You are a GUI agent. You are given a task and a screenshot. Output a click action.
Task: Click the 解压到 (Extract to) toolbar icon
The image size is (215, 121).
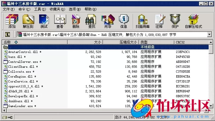[28, 21]
